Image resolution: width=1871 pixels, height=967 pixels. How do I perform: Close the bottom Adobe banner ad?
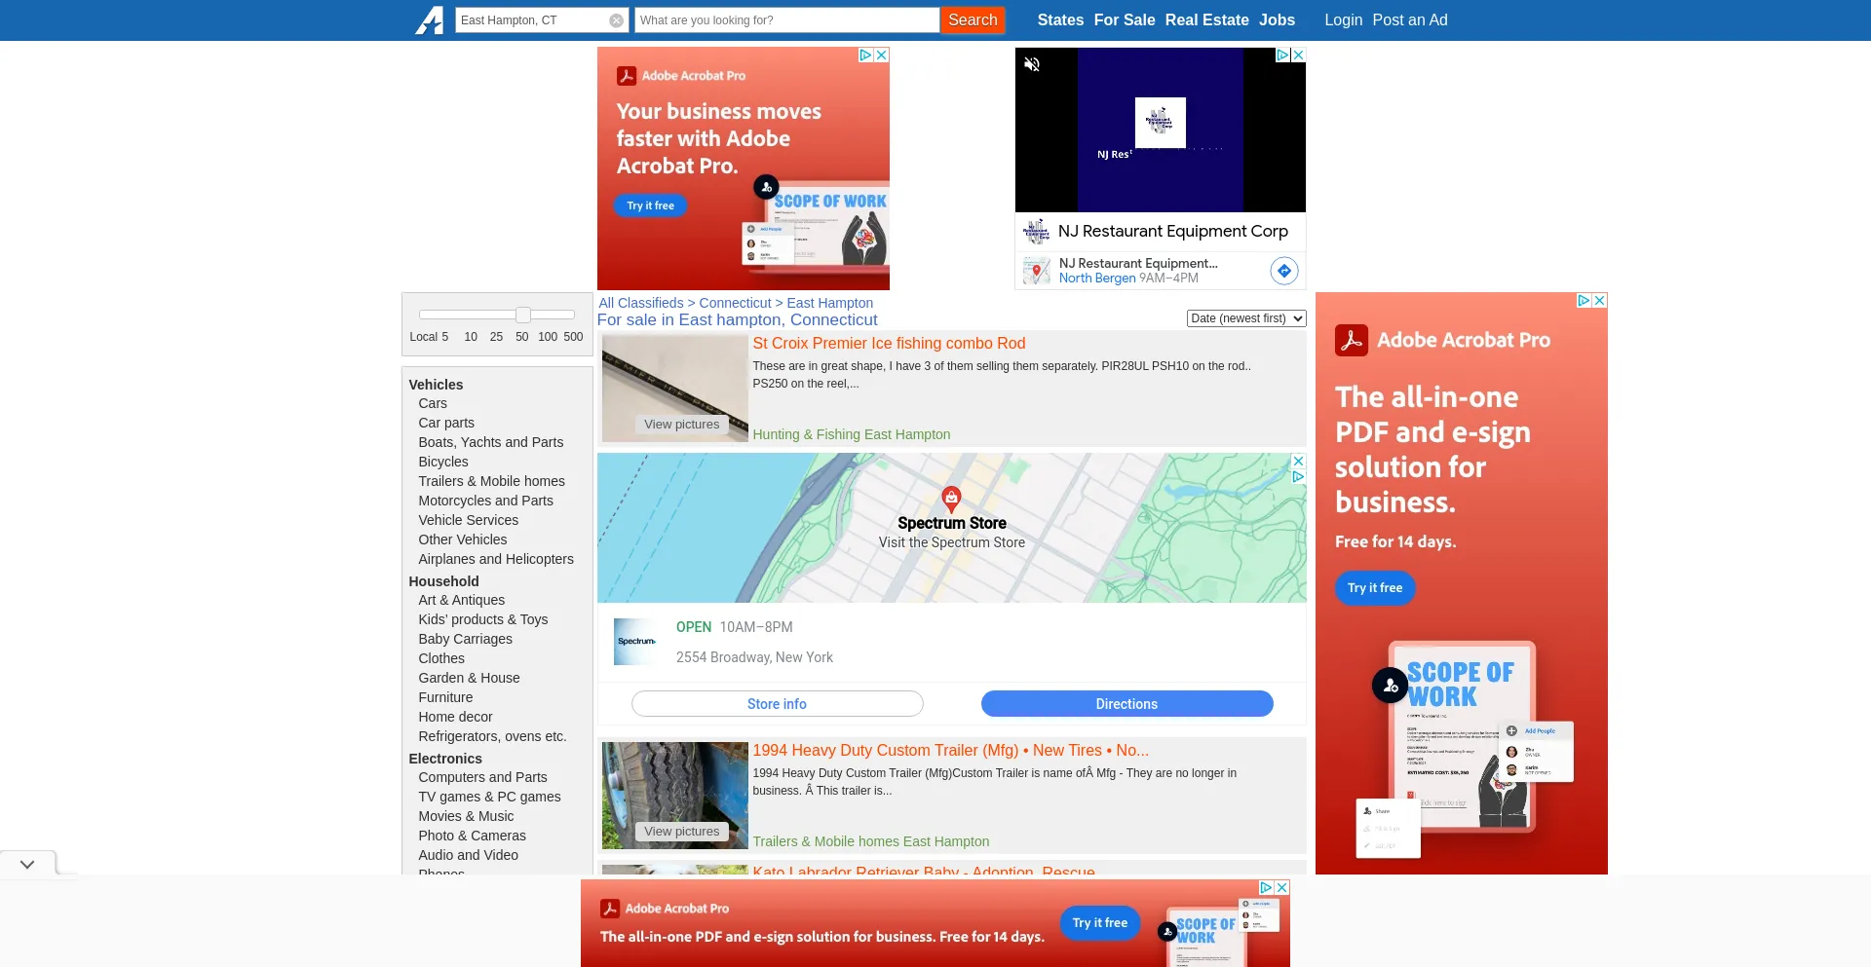pos(1282,887)
